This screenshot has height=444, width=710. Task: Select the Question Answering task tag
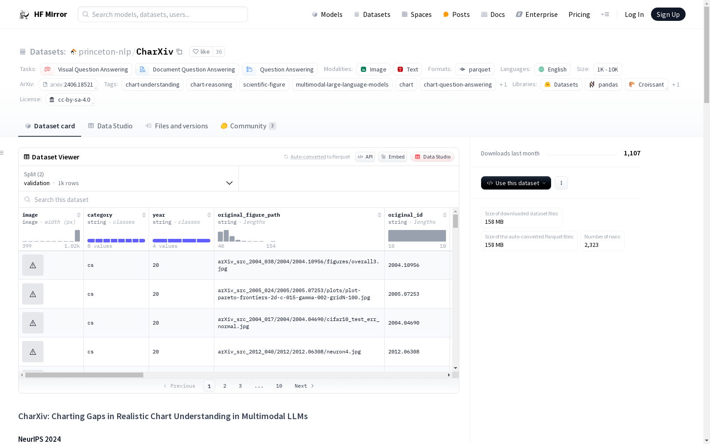pos(280,69)
